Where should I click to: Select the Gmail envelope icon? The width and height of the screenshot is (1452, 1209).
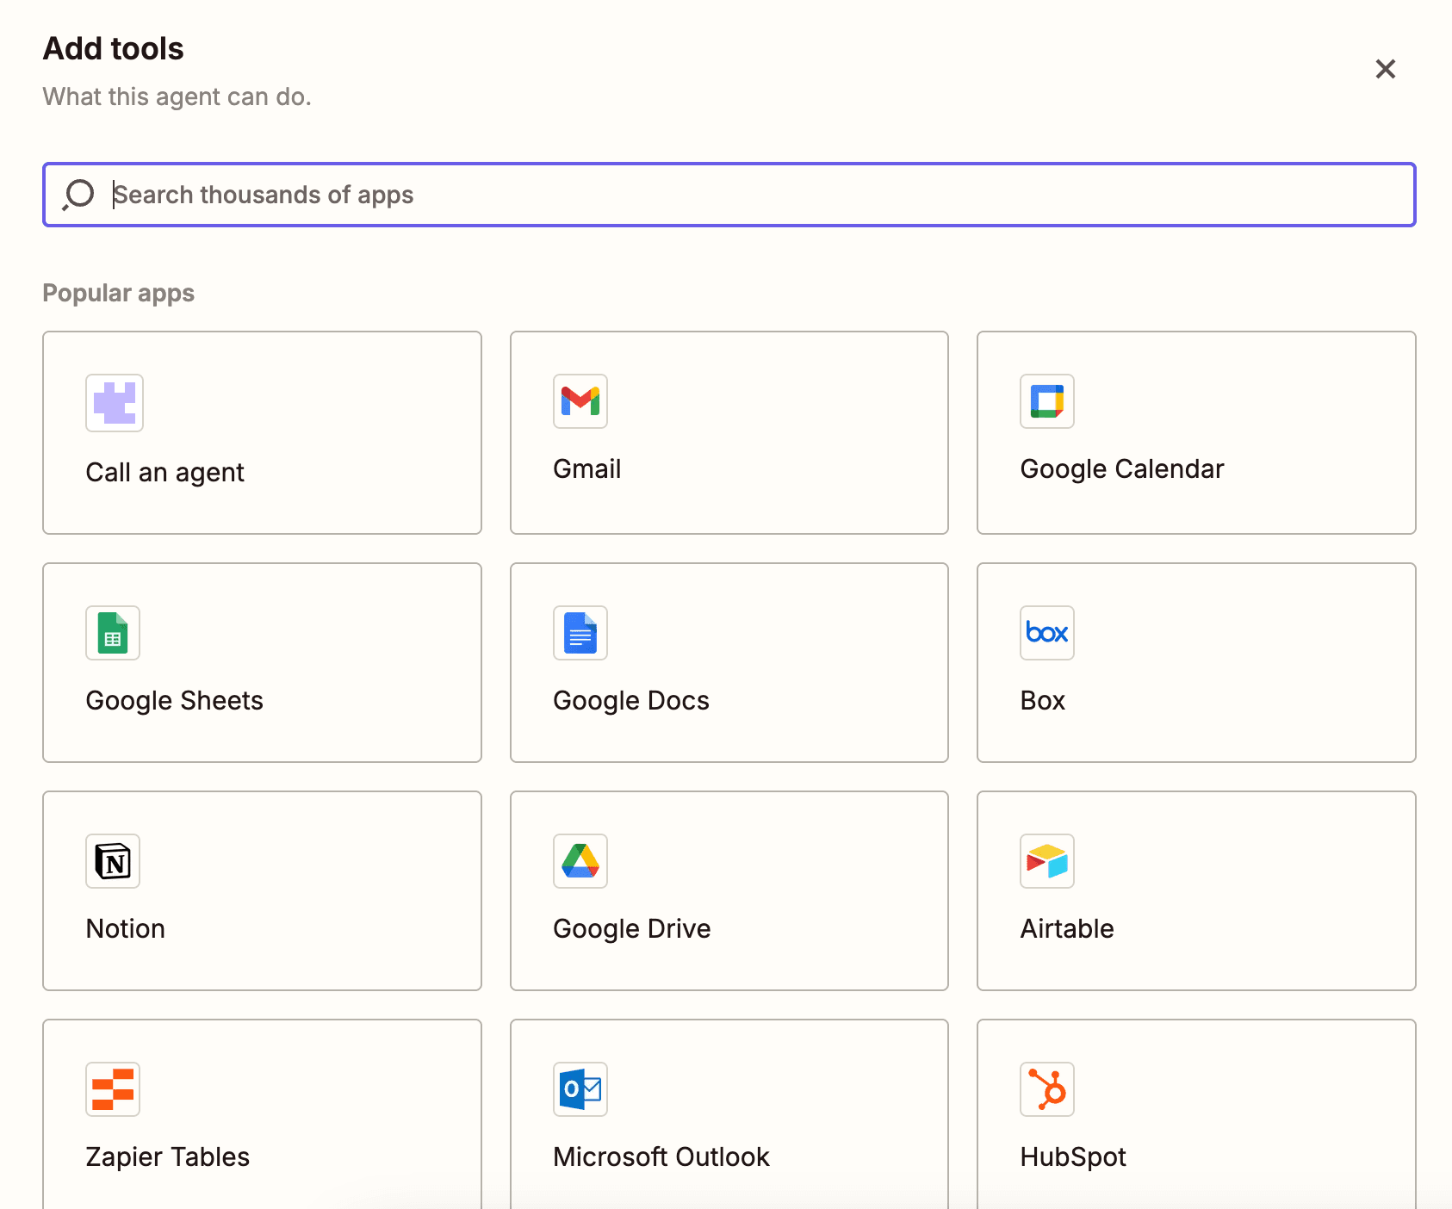pos(580,401)
